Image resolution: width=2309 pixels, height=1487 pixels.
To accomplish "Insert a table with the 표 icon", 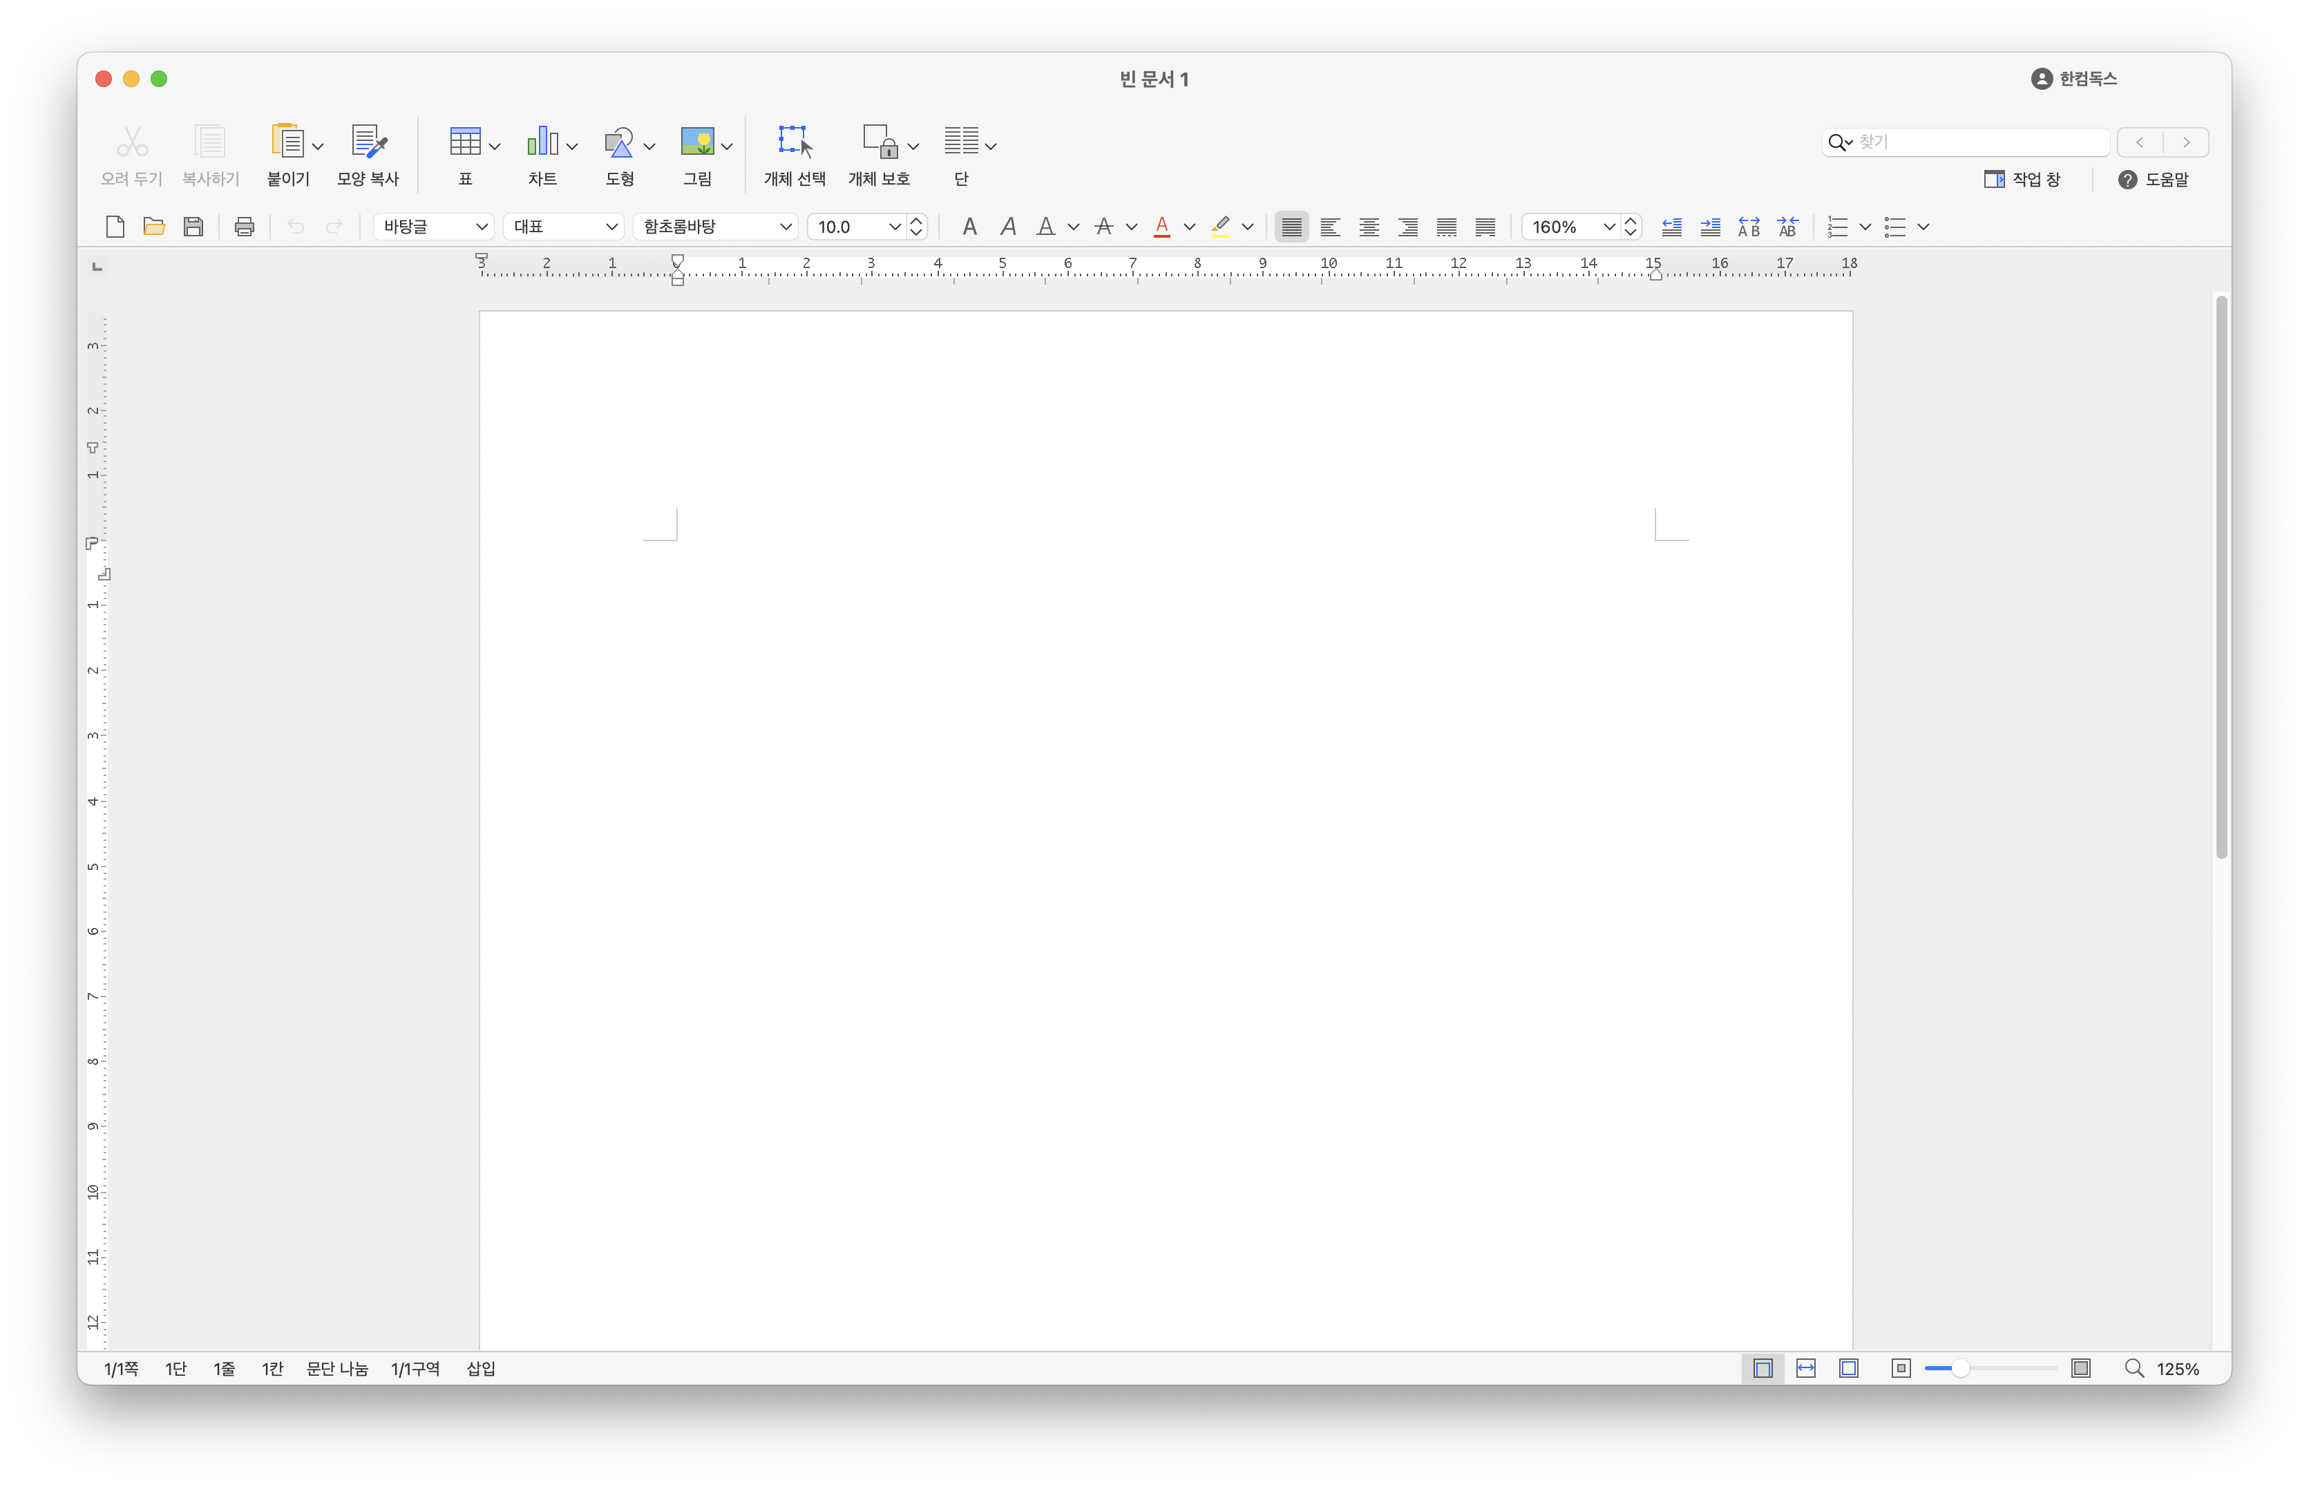I will [465, 142].
